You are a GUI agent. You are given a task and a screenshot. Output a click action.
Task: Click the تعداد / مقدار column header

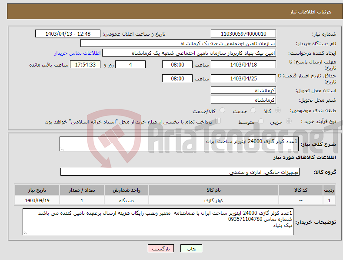pyautogui.click(x=82, y=190)
